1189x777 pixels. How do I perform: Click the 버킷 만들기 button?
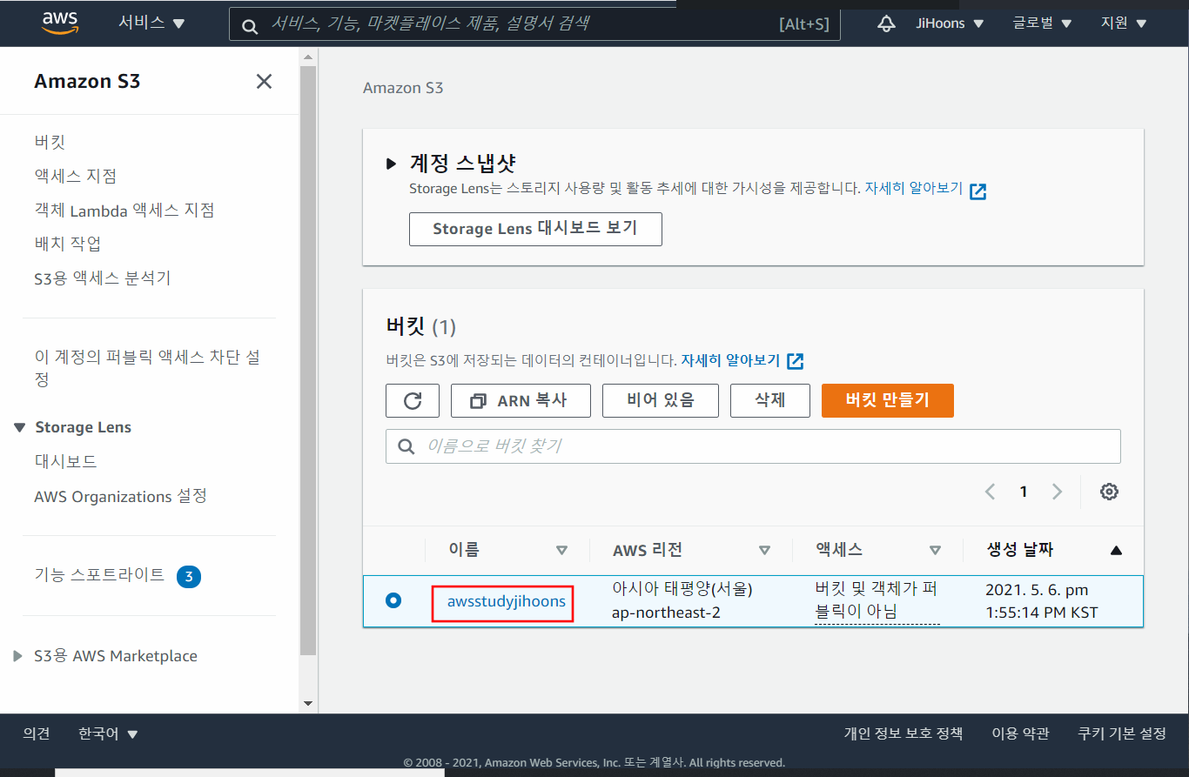pyautogui.click(x=888, y=400)
